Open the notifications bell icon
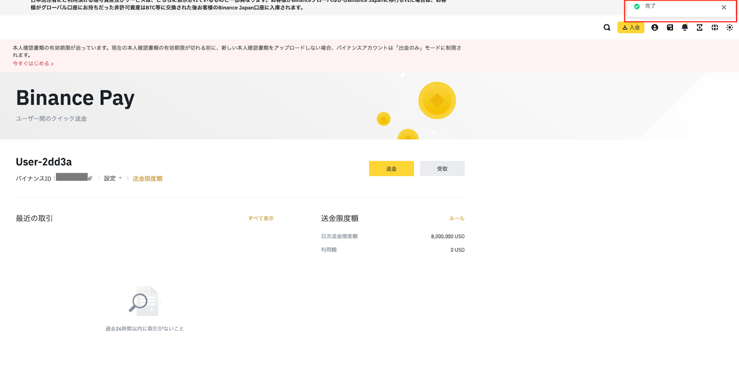Image resolution: width=739 pixels, height=365 pixels. pos(685,28)
